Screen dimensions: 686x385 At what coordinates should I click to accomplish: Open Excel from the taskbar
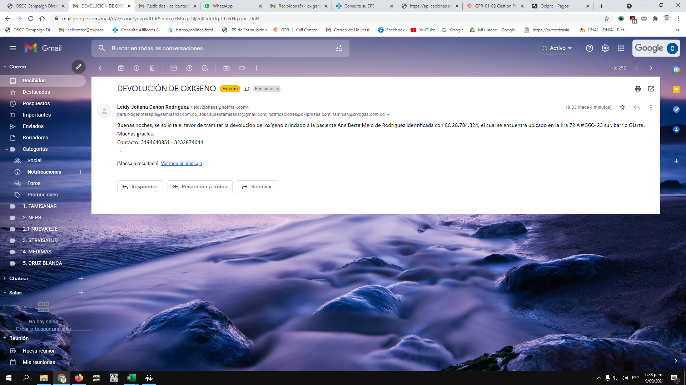(131, 378)
